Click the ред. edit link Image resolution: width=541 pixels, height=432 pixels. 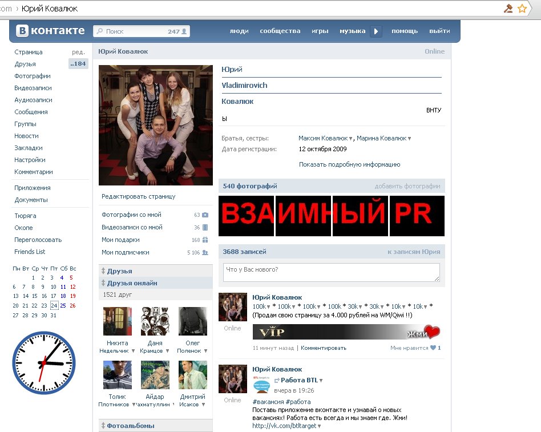click(x=78, y=52)
